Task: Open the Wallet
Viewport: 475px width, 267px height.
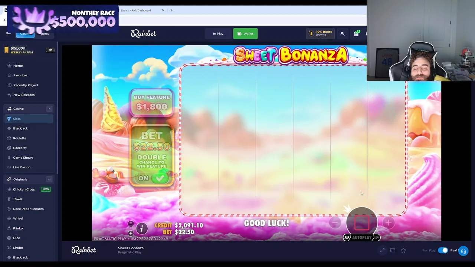Action: [x=245, y=34]
